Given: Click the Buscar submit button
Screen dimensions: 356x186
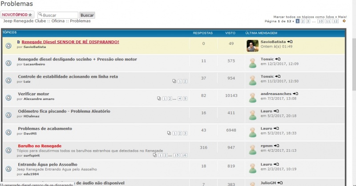Looking at the screenshot, I should coord(87,15).
